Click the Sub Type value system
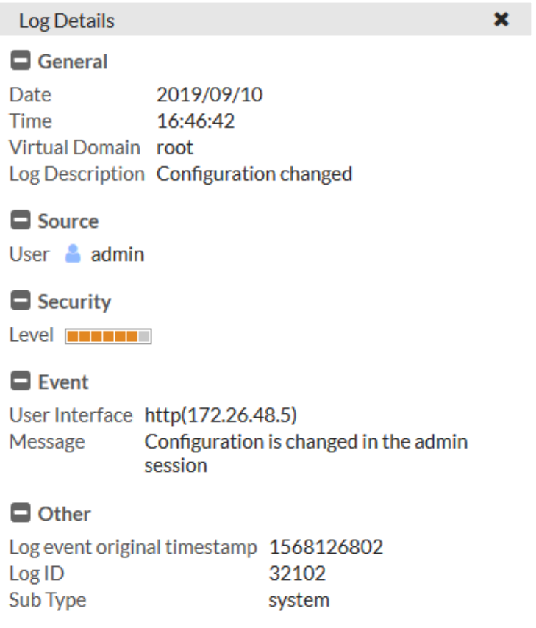Image resolution: width=536 pixels, height=628 pixels. (x=299, y=600)
